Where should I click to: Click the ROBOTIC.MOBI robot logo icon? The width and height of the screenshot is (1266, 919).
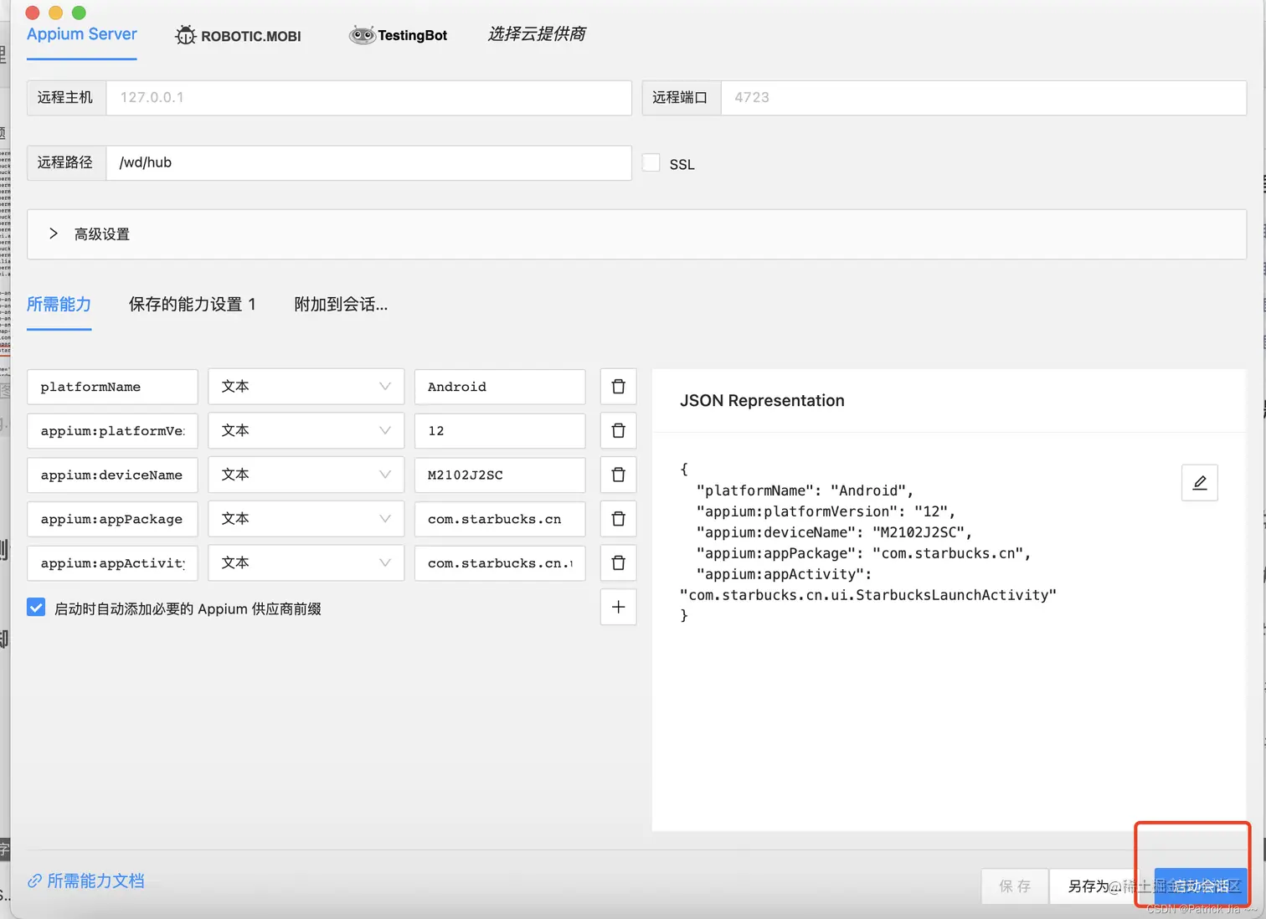pyautogui.click(x=185, y=35)
